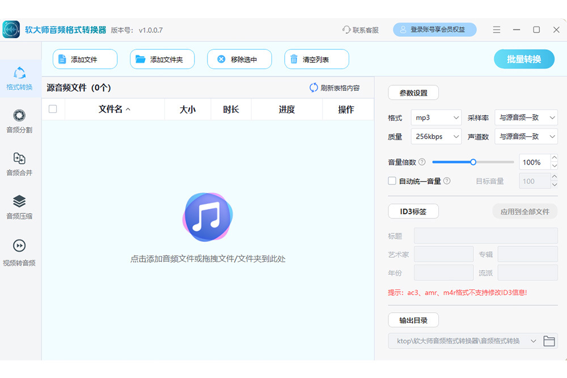Click the 流派 genre input field
The image size is (567, 378).
(527, 272)
